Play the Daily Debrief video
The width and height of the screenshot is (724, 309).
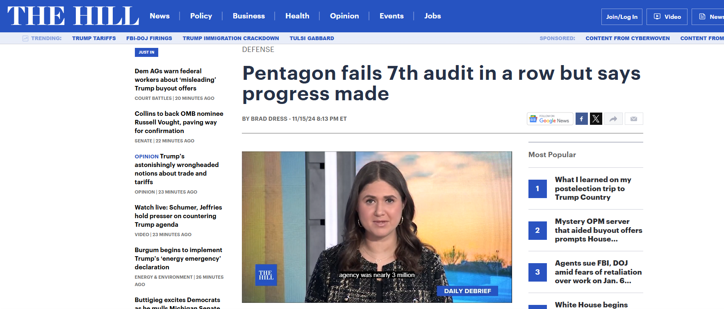[x=377, y=227]
